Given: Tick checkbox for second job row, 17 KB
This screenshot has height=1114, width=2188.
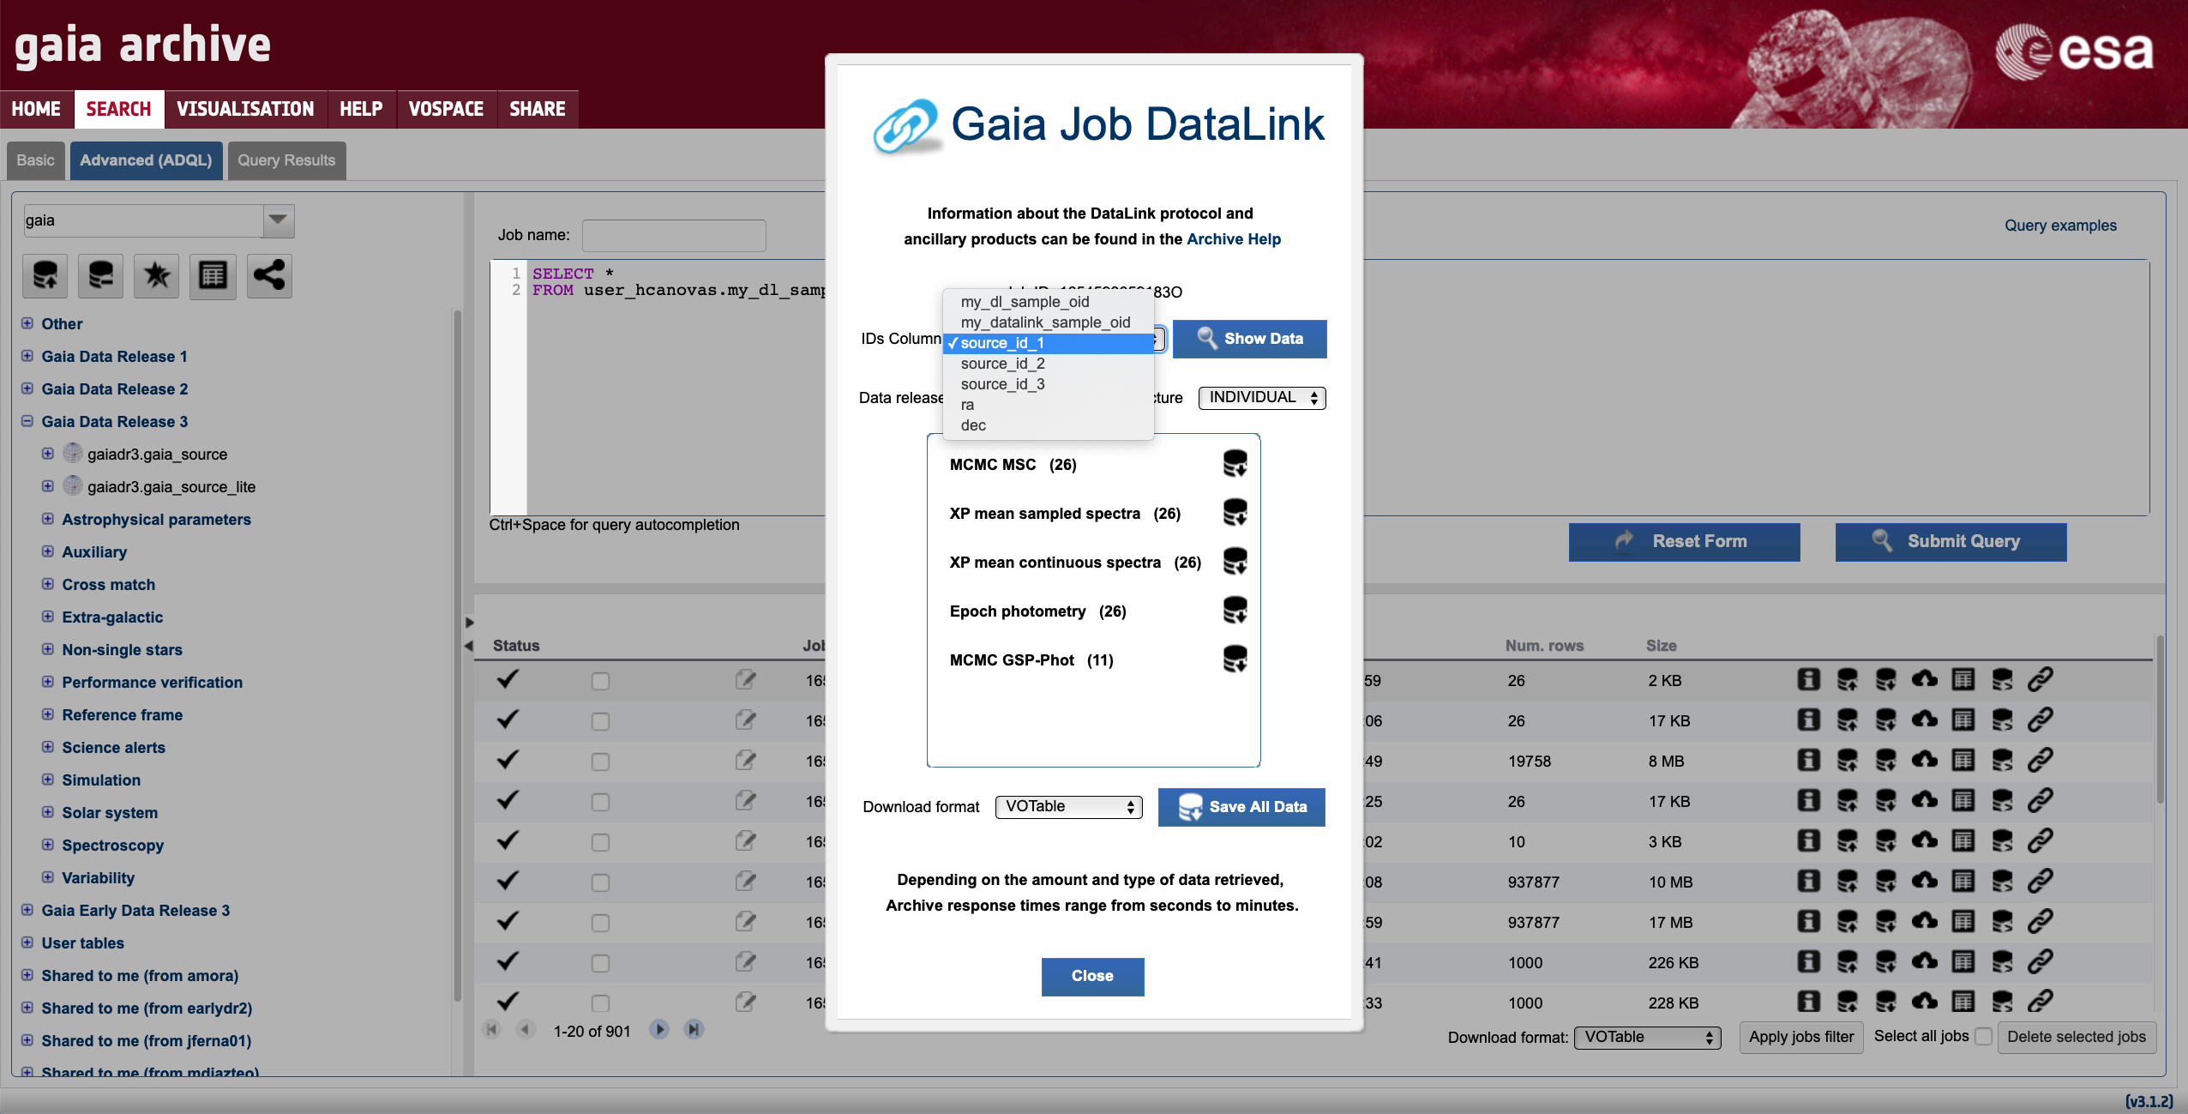Looking at the screenshot, I should pos(600,721).
